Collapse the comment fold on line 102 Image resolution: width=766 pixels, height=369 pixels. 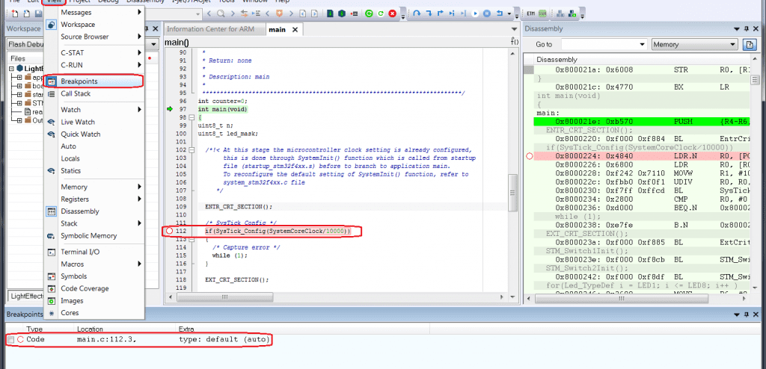pos(191,150)
